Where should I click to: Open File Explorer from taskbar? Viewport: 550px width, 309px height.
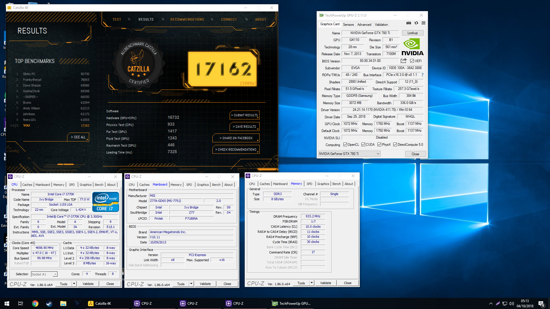point(63,303)
